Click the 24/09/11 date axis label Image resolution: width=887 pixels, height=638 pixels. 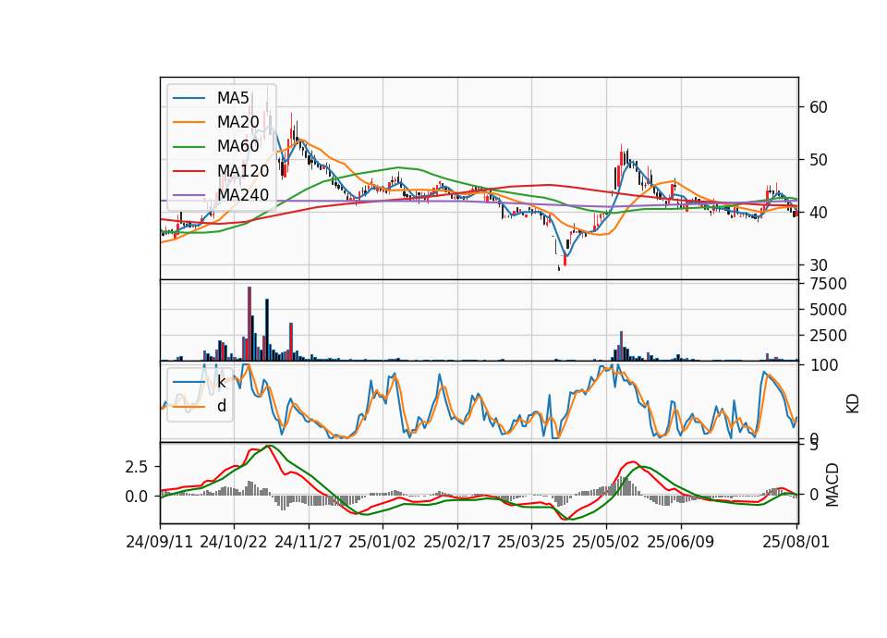coord(160,542)
